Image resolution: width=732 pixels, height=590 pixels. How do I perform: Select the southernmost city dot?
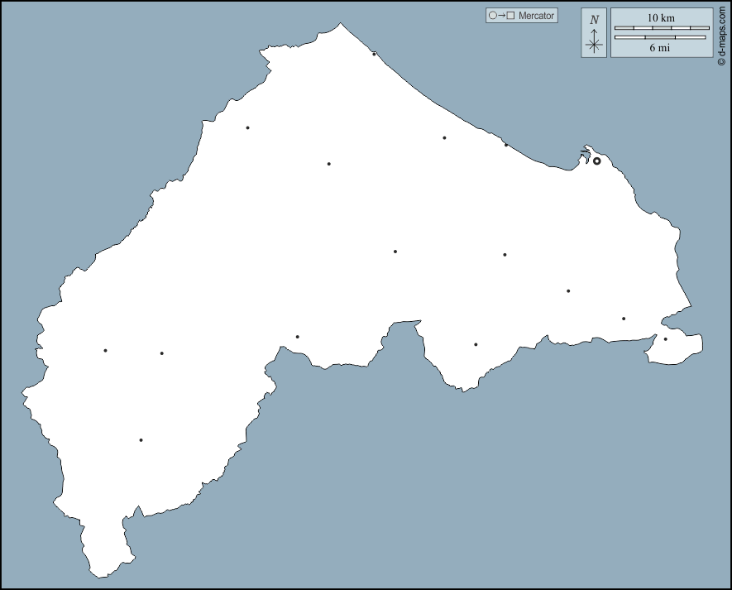[141, 440]
